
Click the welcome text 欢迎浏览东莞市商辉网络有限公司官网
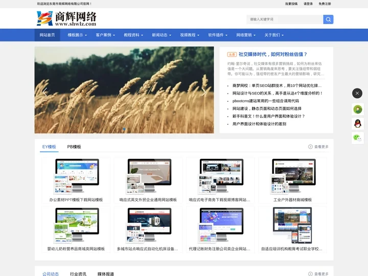point(64,4)
